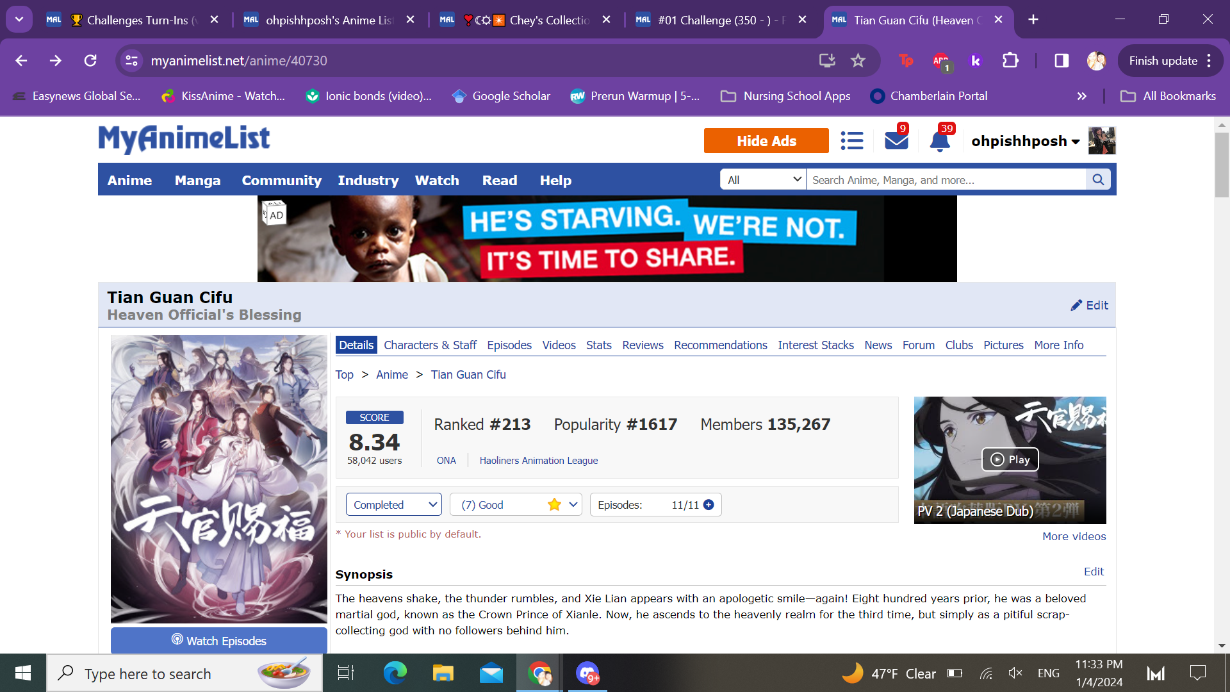Open the Haoliners Animation League link
Image resolution: width=1230 pixels, height=692 pixels.
pos(538,461)
